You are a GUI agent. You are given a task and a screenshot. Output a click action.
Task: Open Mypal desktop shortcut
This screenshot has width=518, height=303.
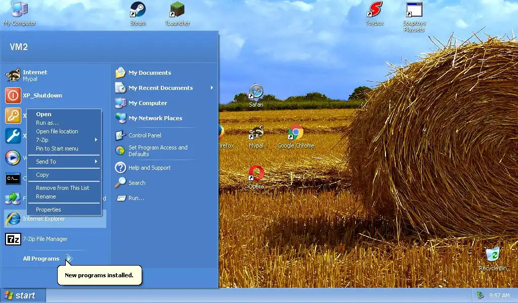[256, 136]
